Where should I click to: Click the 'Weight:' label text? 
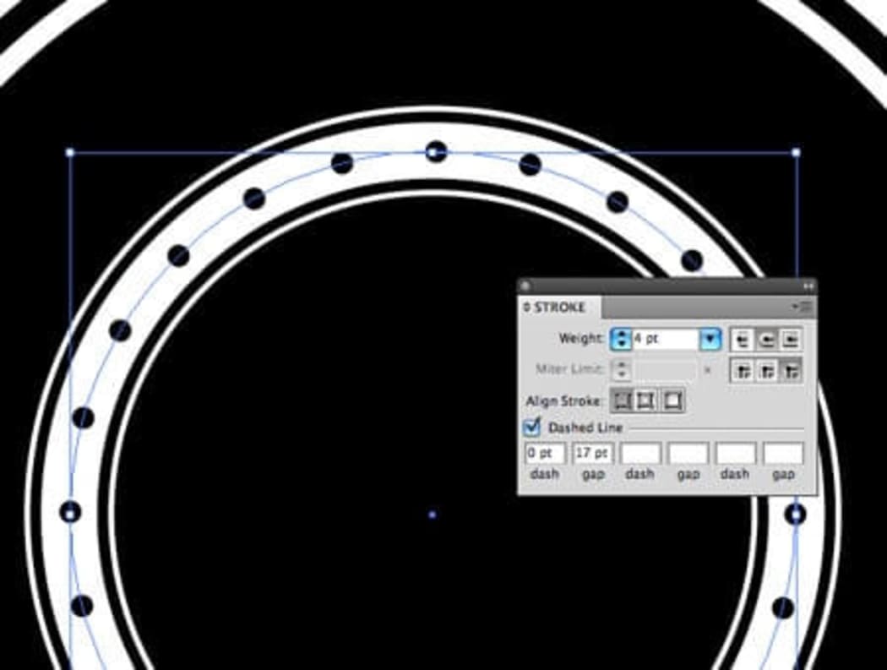point(581,339)
